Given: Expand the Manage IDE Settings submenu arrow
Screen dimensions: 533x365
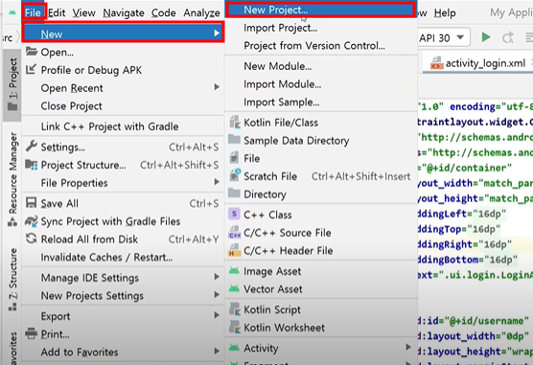Looking at the screenshot, I should (x=217, y=277).
